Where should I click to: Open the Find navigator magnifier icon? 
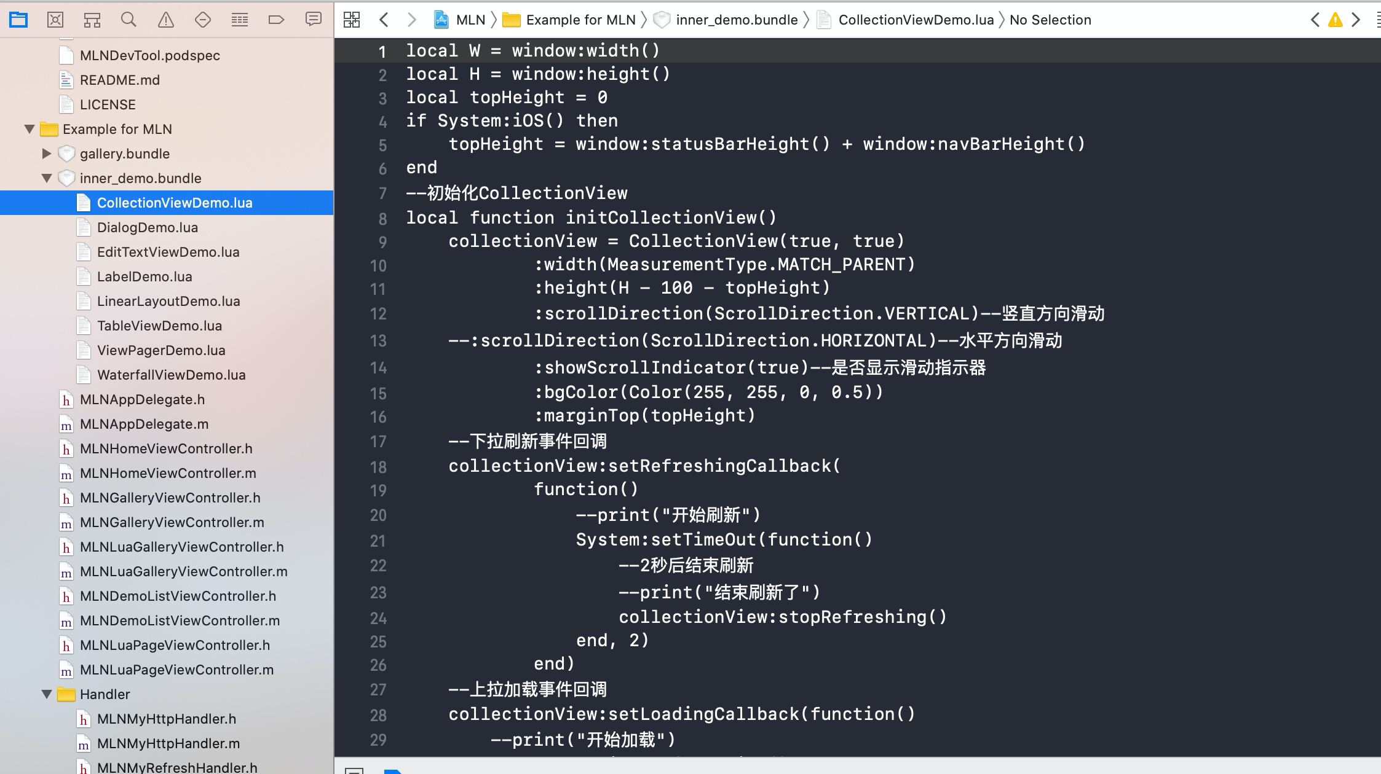129,20
